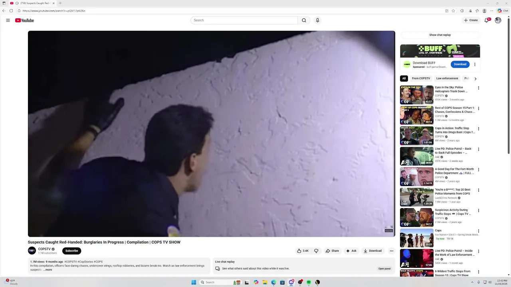
Task: Click the #CopStories hashtag
Action: [85, 262]
